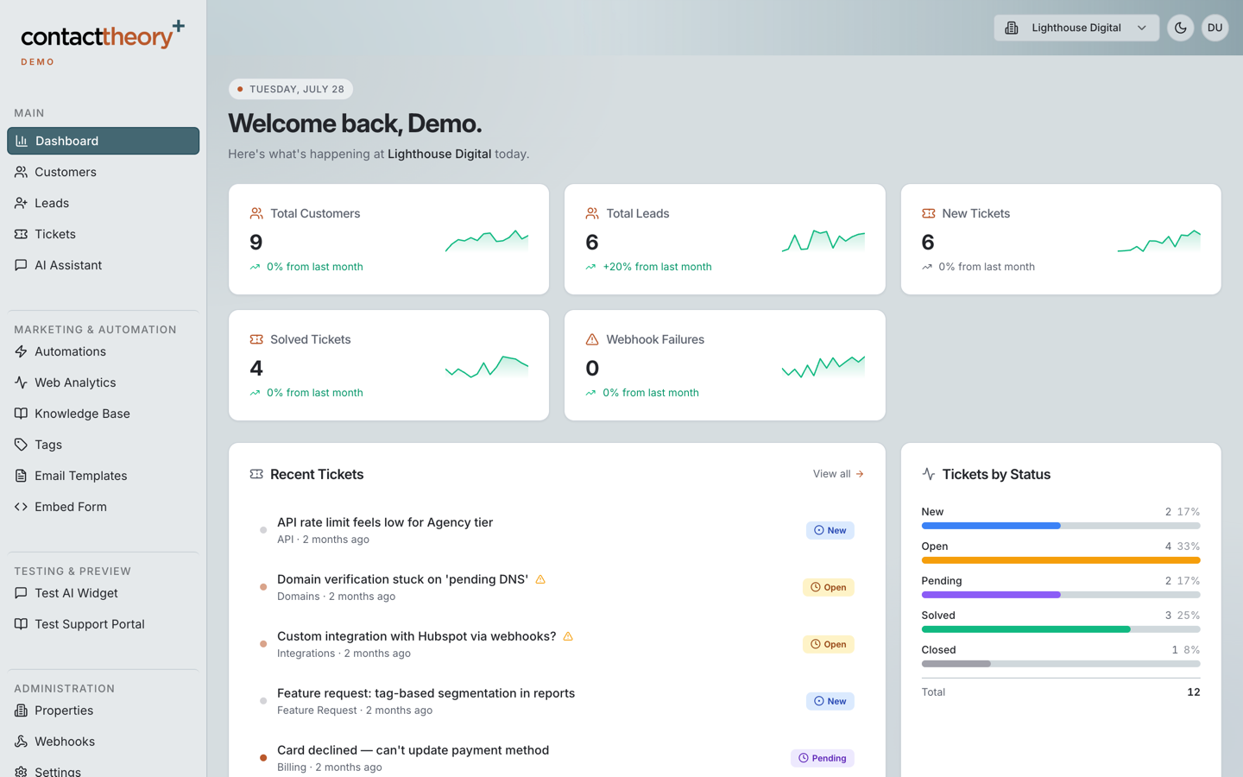This screenshot has height=777, width=1243.
Task: Click the Total Leads card icon
Action: (x=592, y=213)
